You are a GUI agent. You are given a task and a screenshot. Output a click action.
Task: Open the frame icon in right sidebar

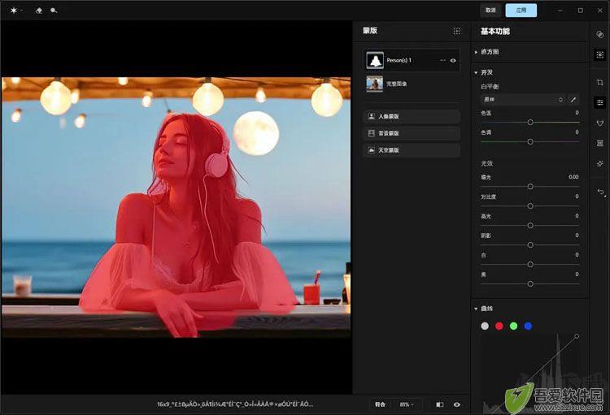600,144
